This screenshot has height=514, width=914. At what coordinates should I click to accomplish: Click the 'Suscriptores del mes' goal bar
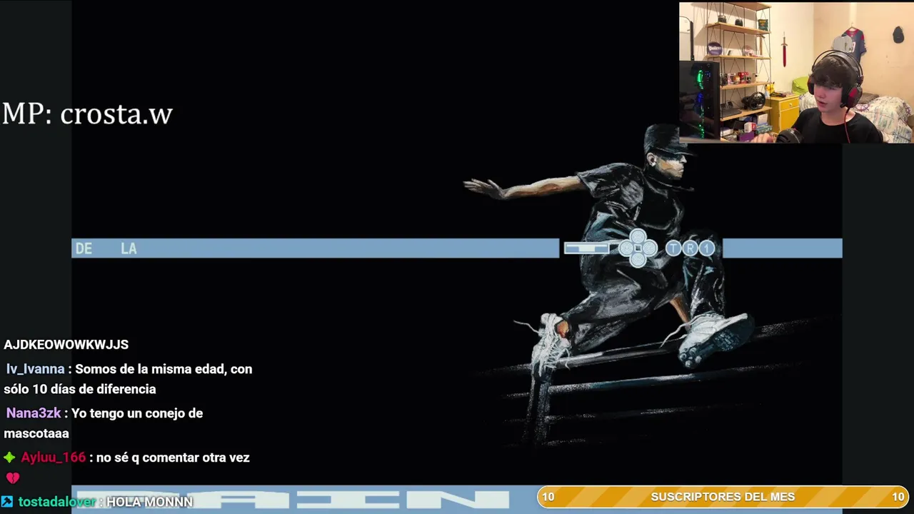pyautogui.click(x=723, y=497)
